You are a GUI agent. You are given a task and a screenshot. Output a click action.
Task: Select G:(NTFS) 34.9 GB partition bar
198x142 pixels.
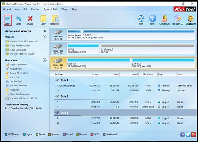(163, 63)
